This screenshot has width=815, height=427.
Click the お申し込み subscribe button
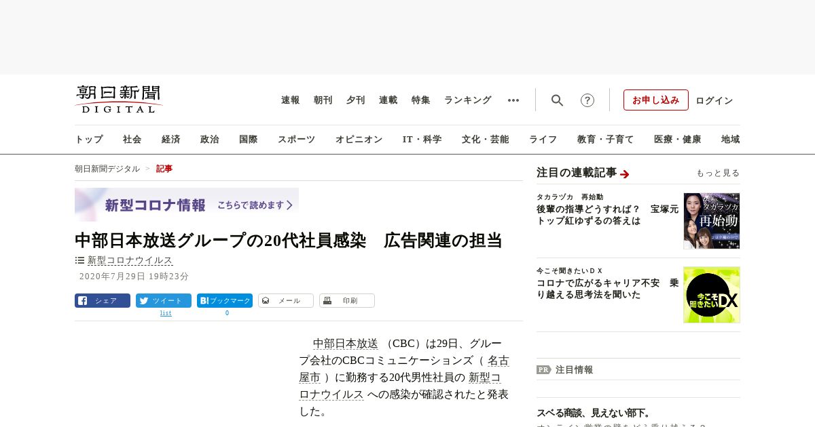(x=656, y=100)
